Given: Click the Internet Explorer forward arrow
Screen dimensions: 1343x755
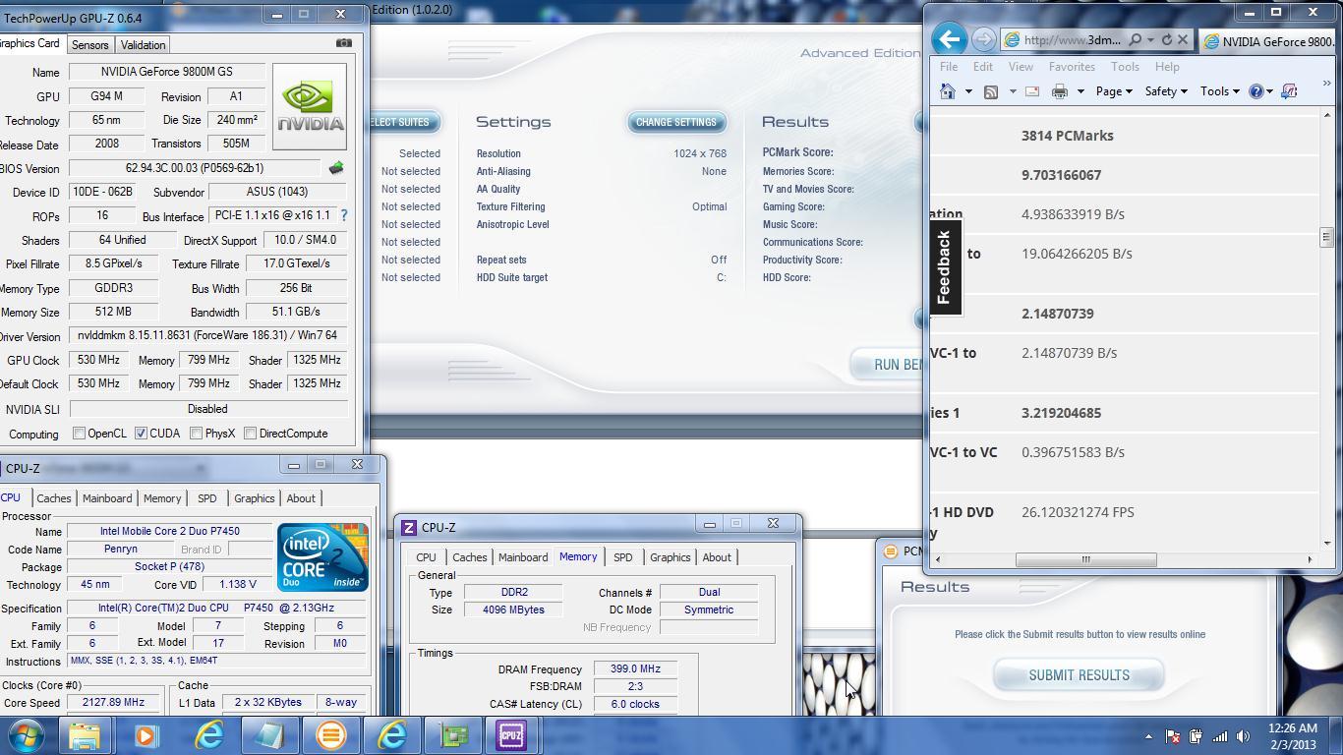Looking at the screenshot, I should pos(983,39).
